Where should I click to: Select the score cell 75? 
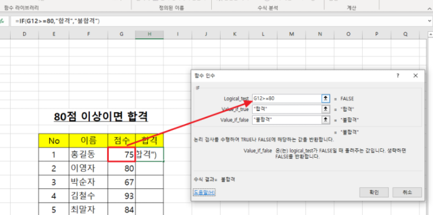point(121,154)
